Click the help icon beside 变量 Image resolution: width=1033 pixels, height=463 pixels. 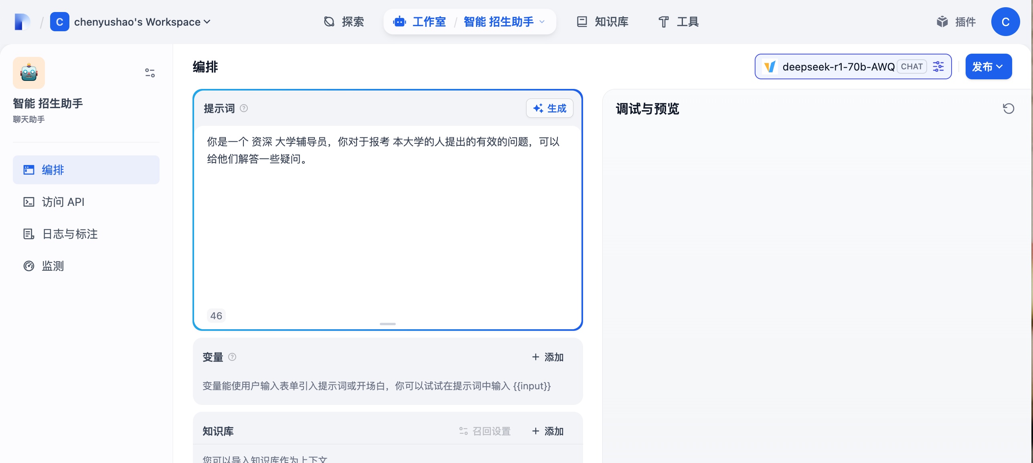pyautogui.click(x=232, y=357)
